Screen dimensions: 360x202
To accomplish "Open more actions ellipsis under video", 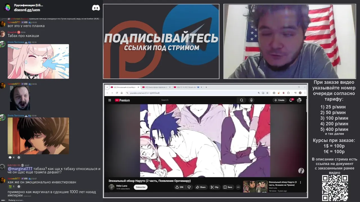I will tap(238, 187).
